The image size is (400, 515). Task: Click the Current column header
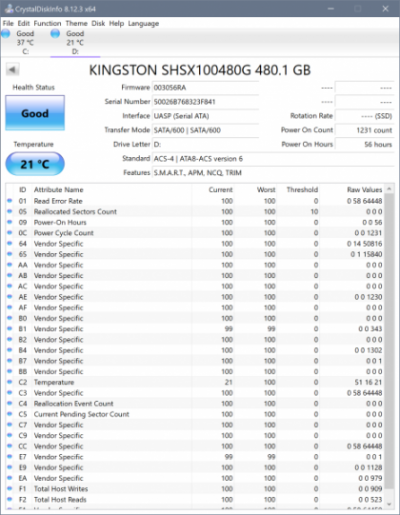221,189
